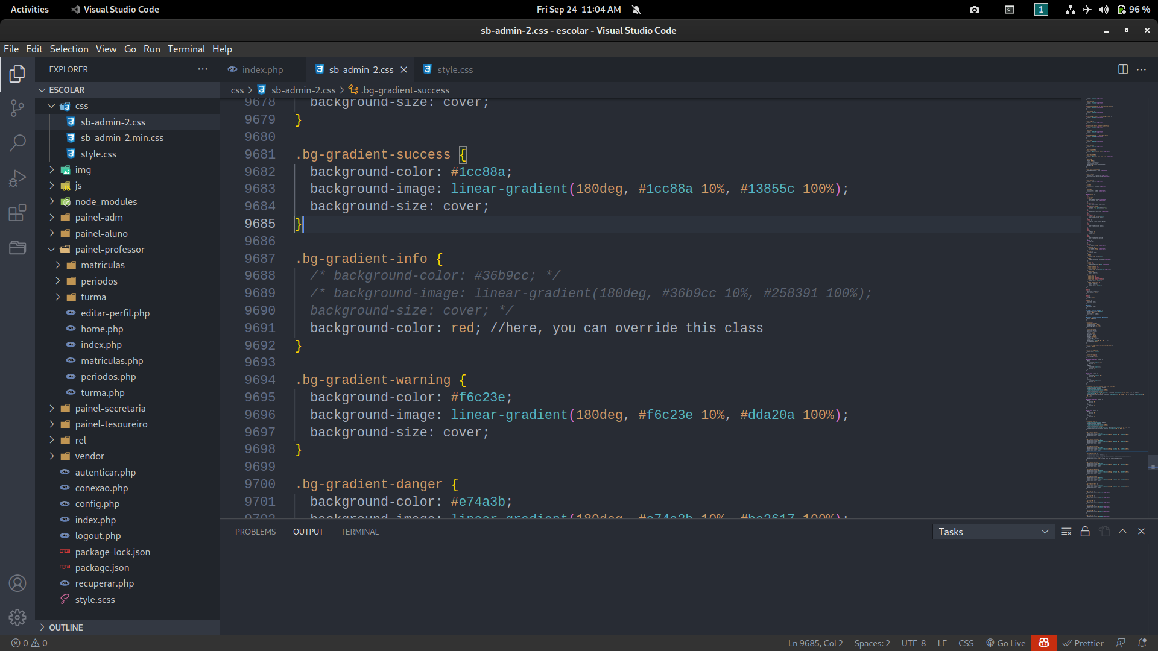1158x651 pixels.
Task: Open the Run and Debug view
Action: pyautogui.click(x=17, y=178)
